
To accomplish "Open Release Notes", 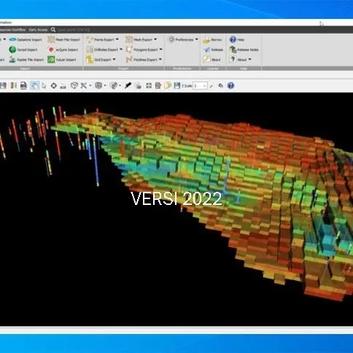I will point(244,50).
